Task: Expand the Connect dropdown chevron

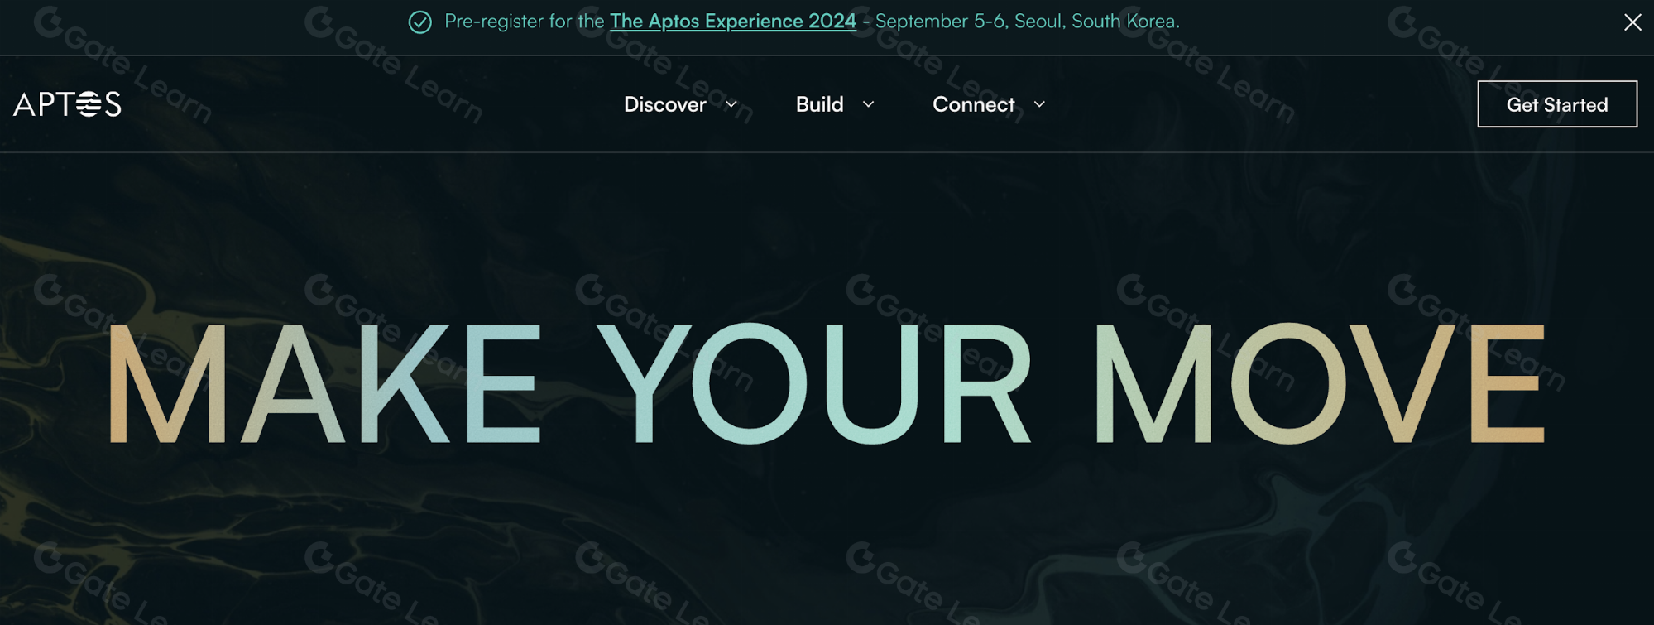Action: pos(1039,104)
